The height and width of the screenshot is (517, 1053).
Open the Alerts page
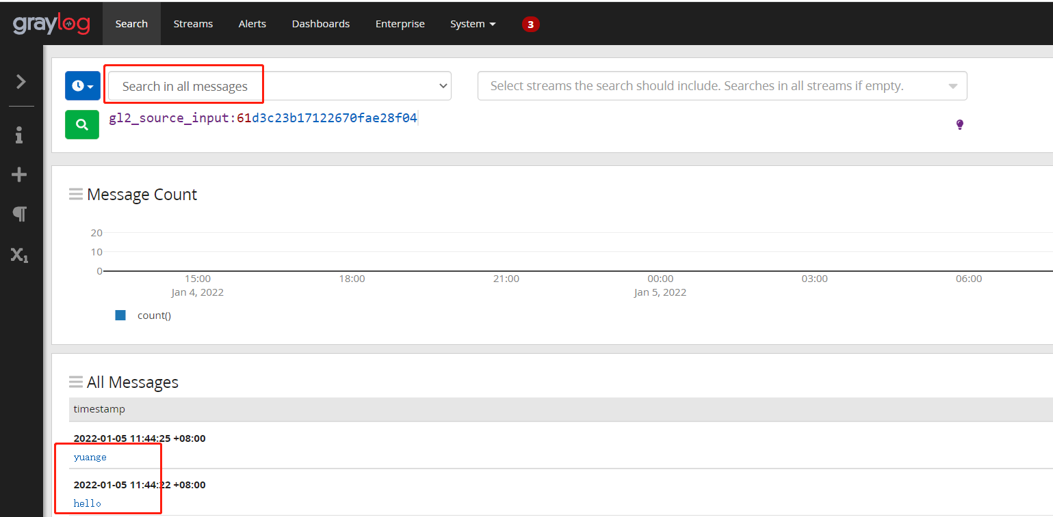[x=252, y=24]
